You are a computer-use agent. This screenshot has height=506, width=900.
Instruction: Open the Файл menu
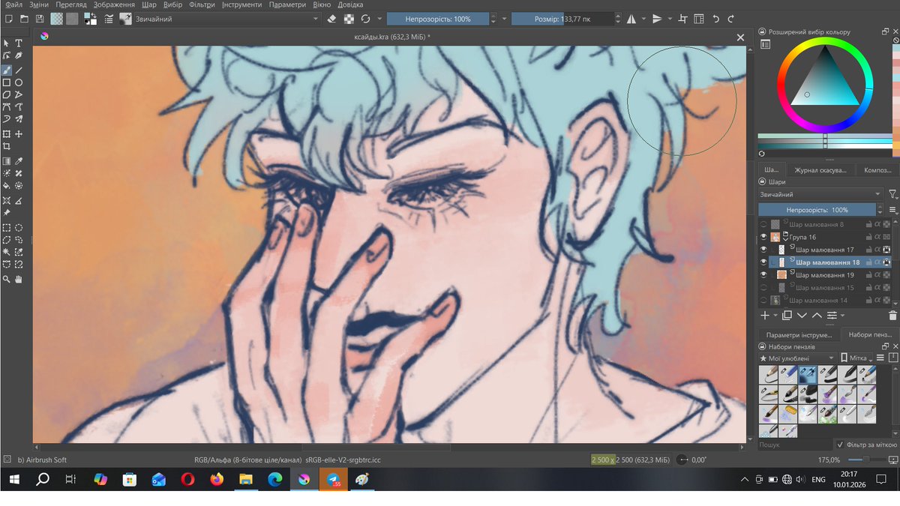13,4
